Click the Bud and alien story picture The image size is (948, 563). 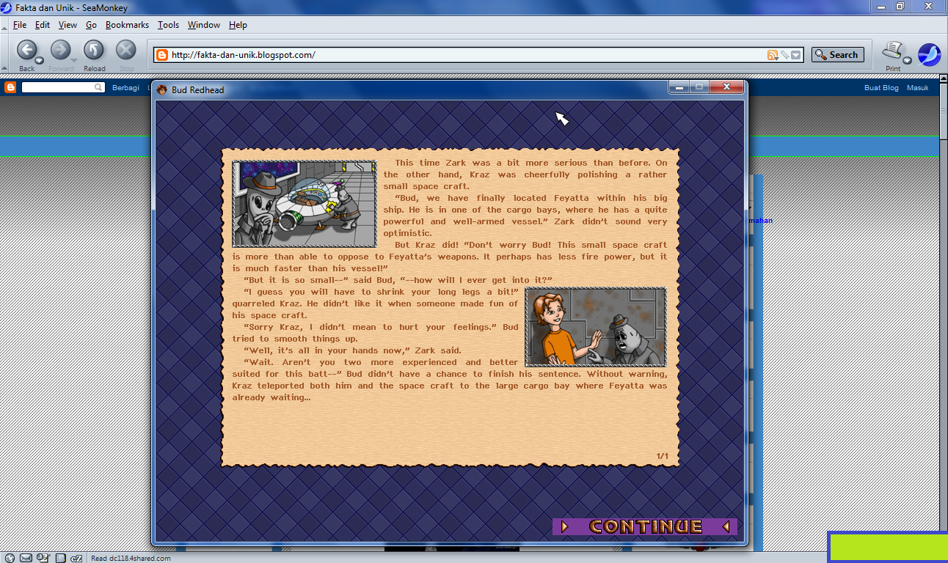tap(596, 327)
